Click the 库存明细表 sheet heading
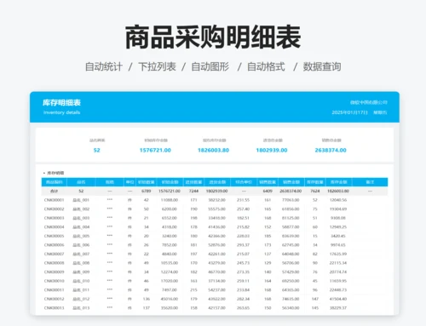426x326 pixels. [61, 102]
